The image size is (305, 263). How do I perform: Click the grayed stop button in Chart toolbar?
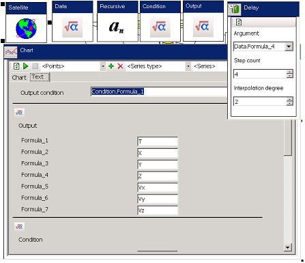click(35, 66)
